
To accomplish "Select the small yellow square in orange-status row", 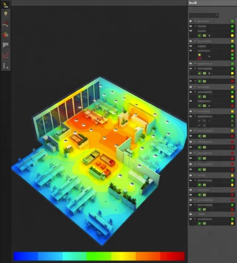I will pos(200,55).
